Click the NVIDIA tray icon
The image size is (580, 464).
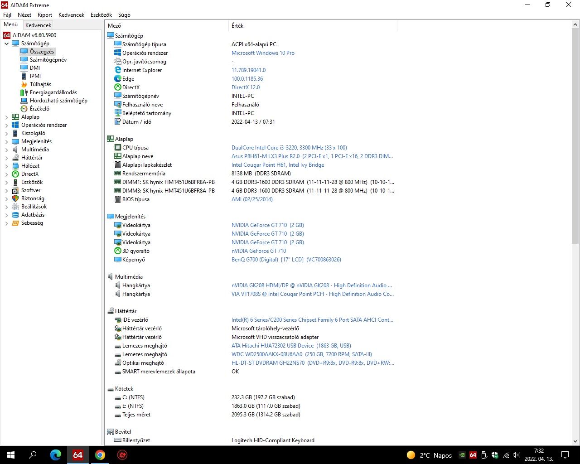pyautogui.click(x=462, y=455)
